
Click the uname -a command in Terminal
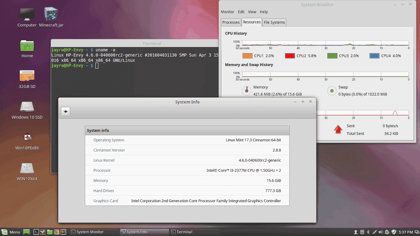[105, 50]
